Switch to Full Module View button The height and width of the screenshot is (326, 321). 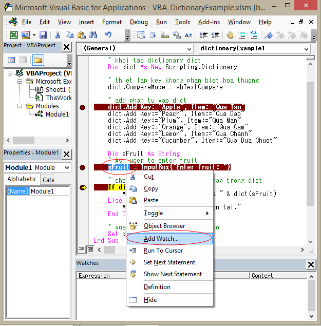90,250
